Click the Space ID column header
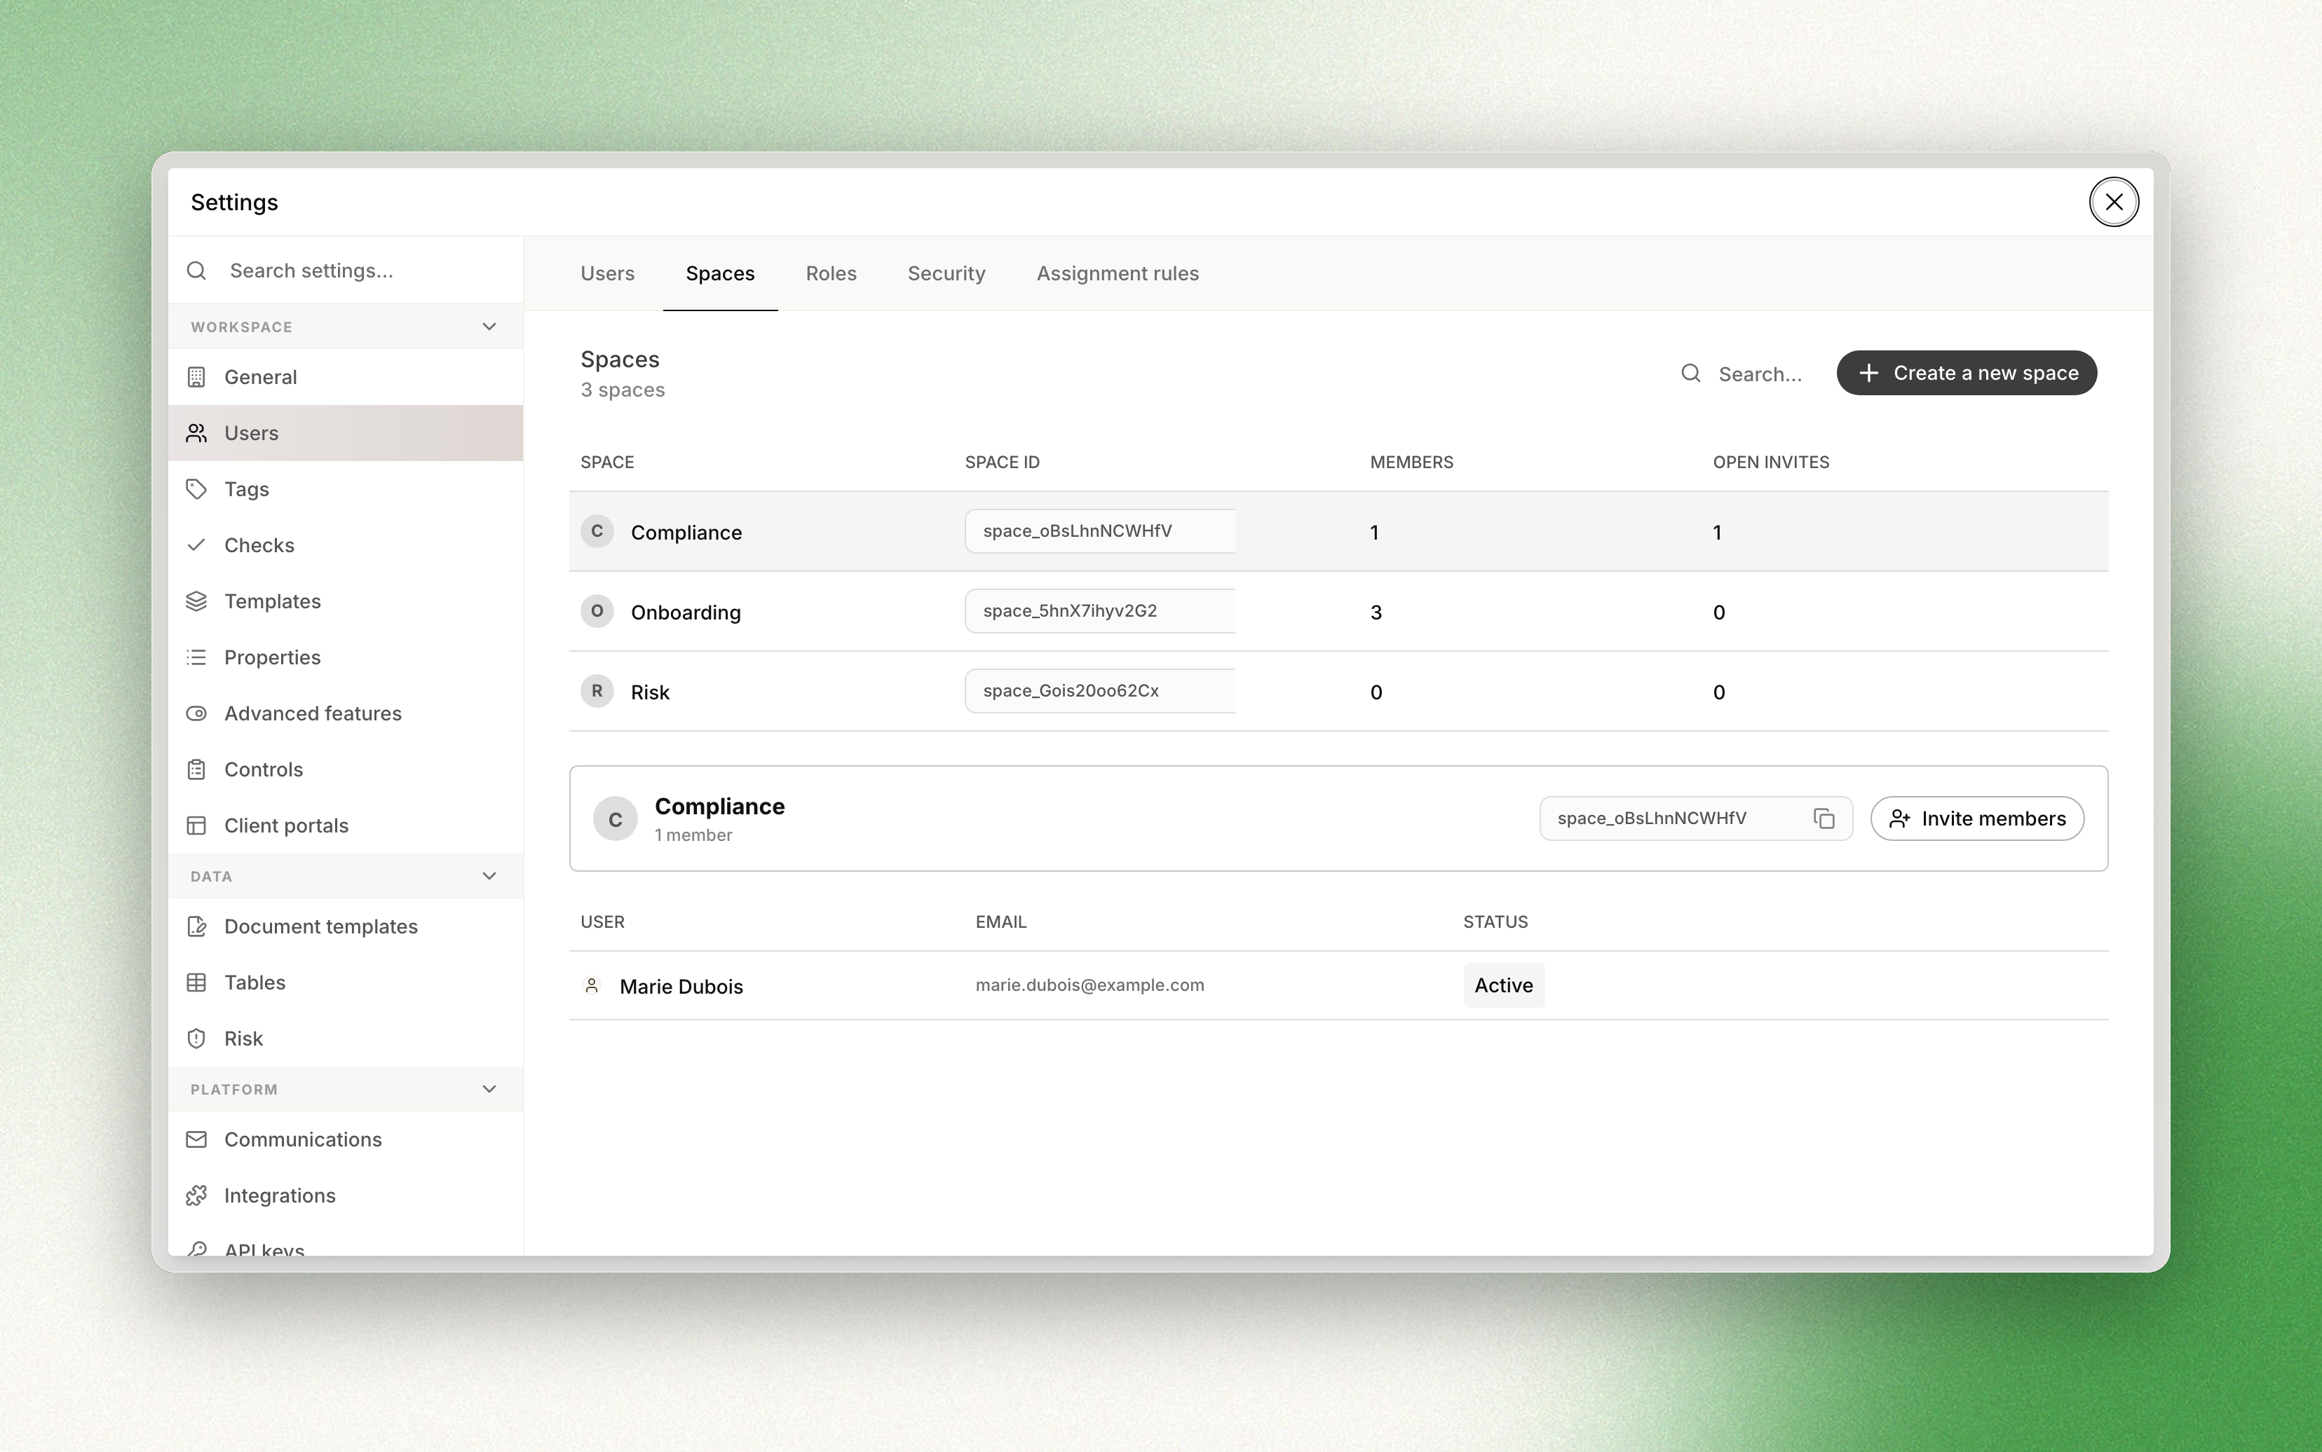This screenshot has height=1452, width=2322. tap(1002, 462)
